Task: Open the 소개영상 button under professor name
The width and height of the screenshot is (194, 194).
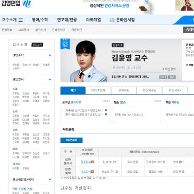Action: click(x=134, y=68)
